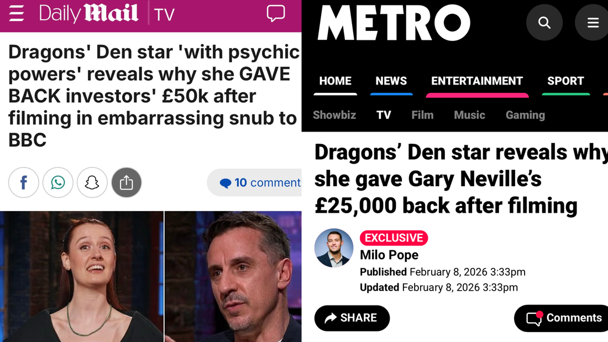
Task: Open Metro hamburger menu icon
Action: click(593, 23)
